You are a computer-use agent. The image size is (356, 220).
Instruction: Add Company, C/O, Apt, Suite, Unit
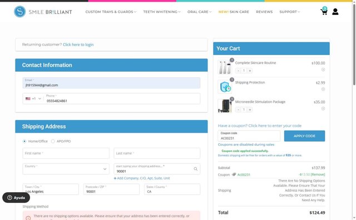coord(142,178)
